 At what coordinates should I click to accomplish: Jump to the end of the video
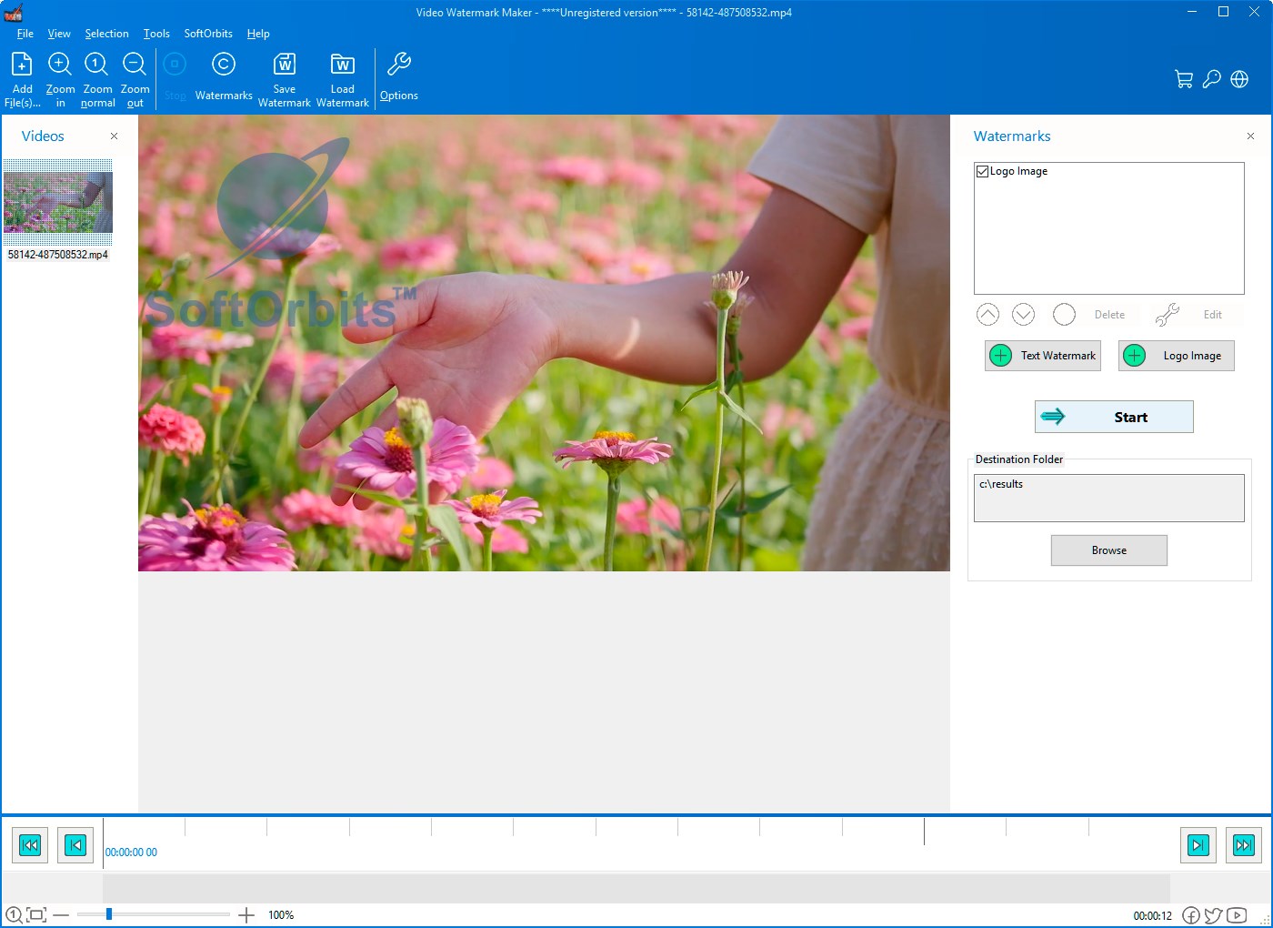point(1243,845)
